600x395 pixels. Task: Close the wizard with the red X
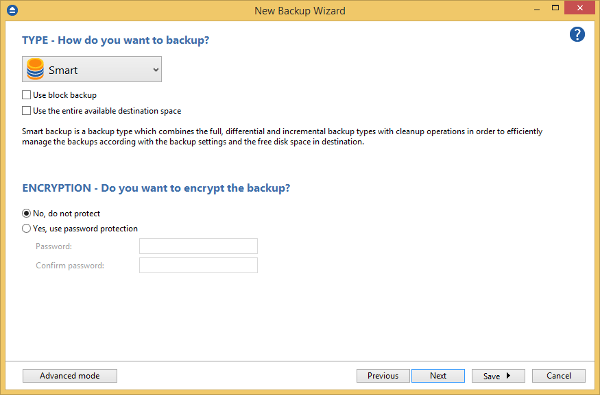click(x=581, y=9)
